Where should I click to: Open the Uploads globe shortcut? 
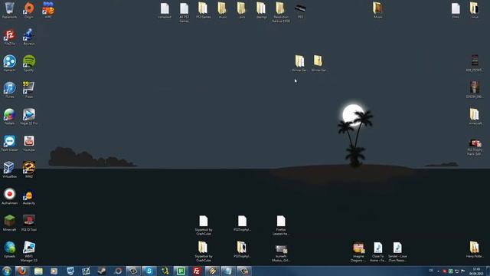pyautogui.click(x=9, y=250)
